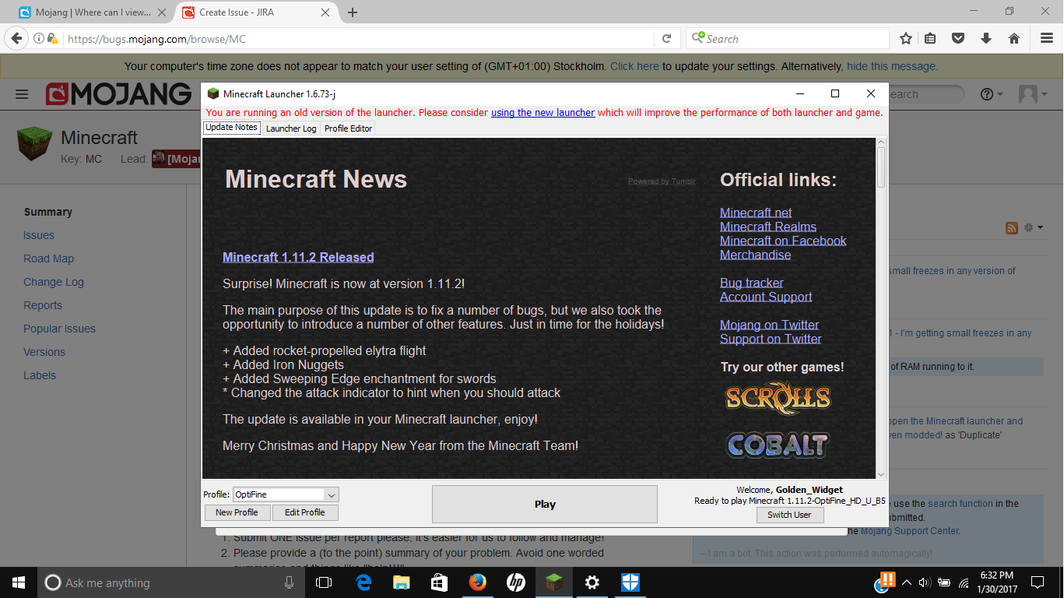Launch Microsoft Edge from the taskbar
This screenshot has height=598, width=1064.
(363, 582)
